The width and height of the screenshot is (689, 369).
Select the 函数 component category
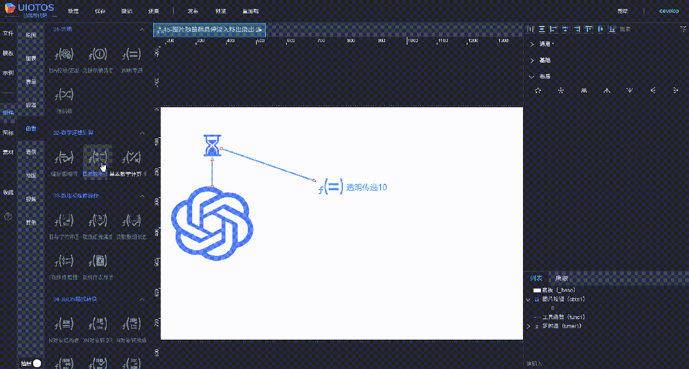click(31, 129)
